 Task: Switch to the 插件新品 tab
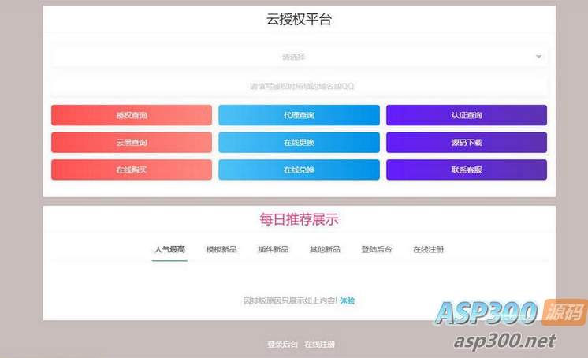click(x=273, y=249)
